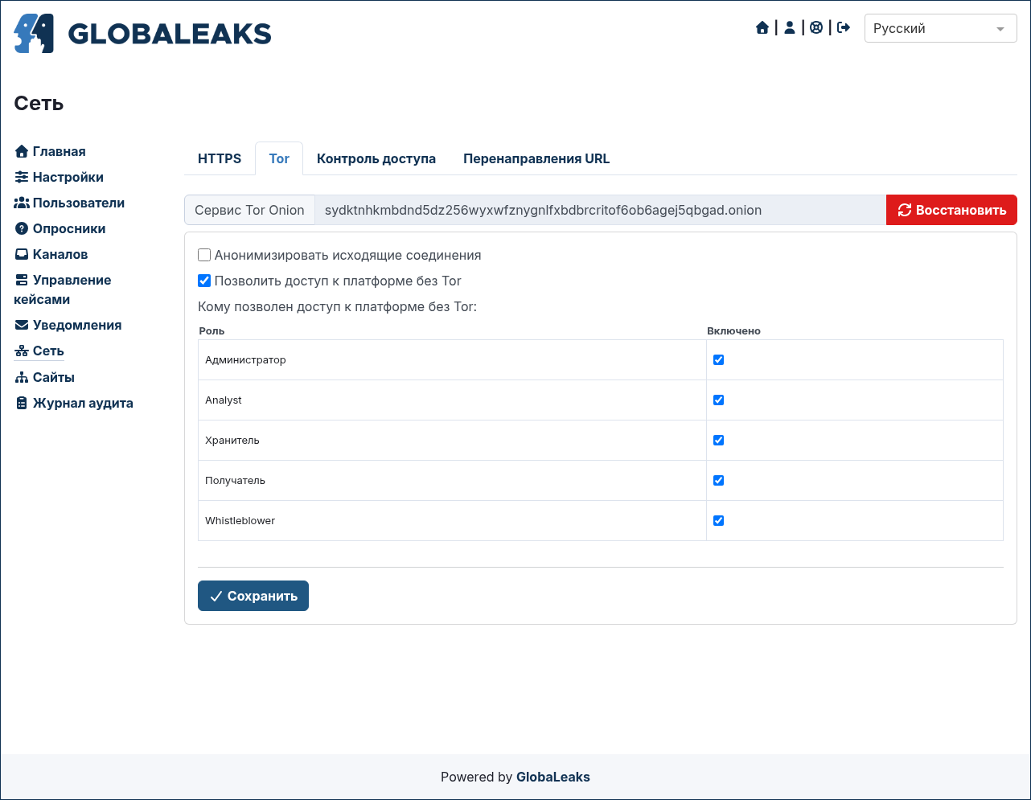Toggle Анонимизировать исходящие соединения checkbox
The height and width of the screenshot is (800, 1031).
pyautogui.click(x=204, y=255)
